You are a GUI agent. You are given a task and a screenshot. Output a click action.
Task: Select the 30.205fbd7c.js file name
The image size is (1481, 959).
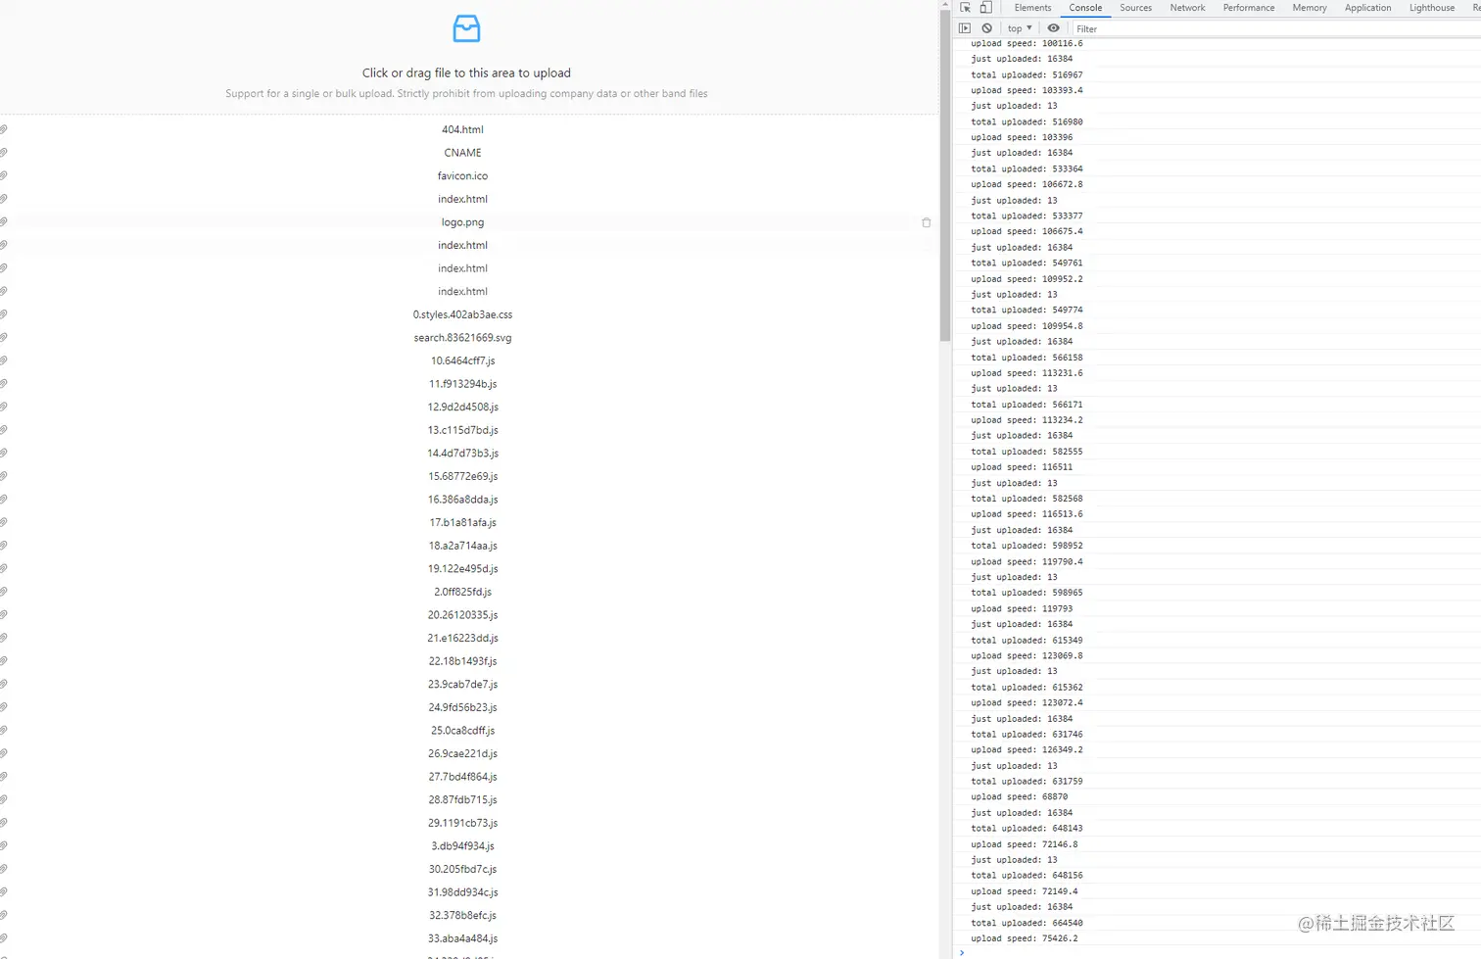tap(462, 869)
